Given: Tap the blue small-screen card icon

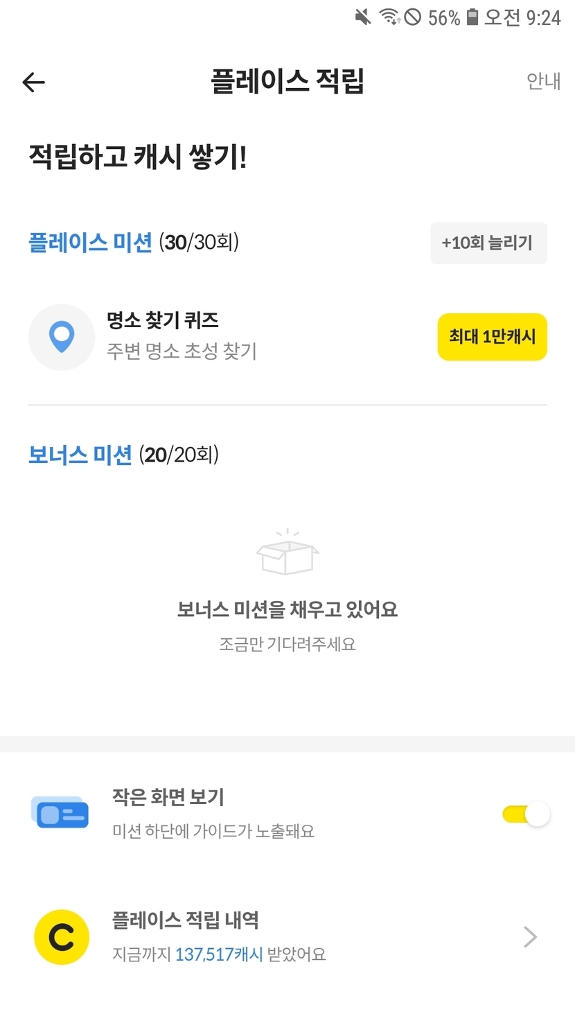Looking at the screenshot, I should pyautogui.click(x=61, y=813).
